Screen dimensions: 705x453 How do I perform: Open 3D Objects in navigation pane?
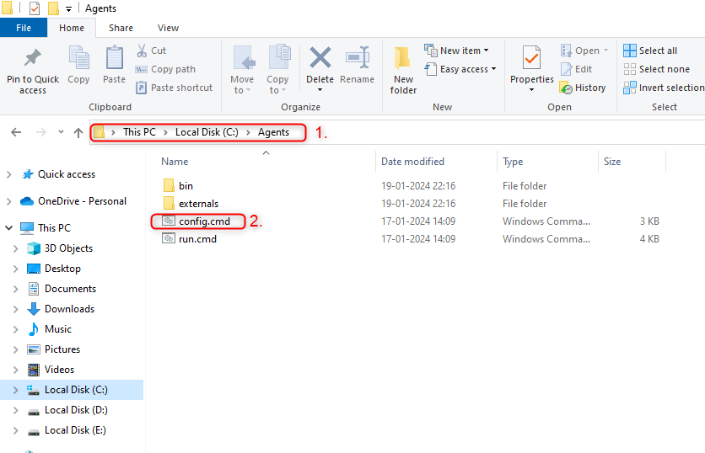click(68, 248)
